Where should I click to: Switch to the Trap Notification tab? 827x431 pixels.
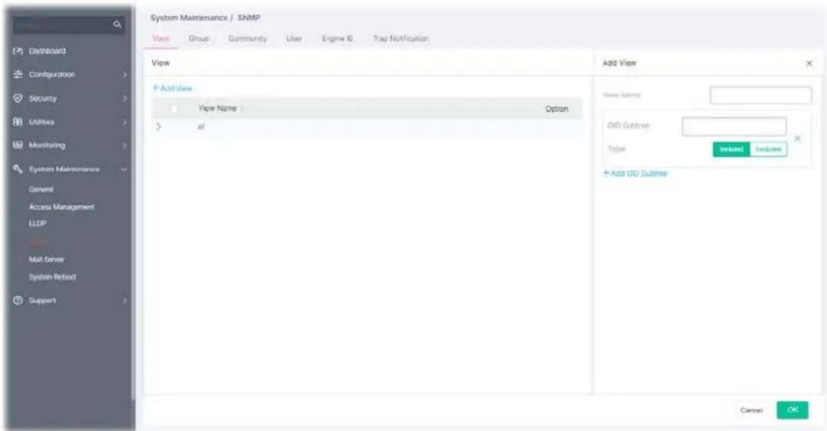tap(401, 39)
